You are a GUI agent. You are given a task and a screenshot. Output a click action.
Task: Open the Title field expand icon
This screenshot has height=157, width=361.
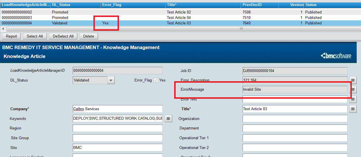click(x=353, y=109)
